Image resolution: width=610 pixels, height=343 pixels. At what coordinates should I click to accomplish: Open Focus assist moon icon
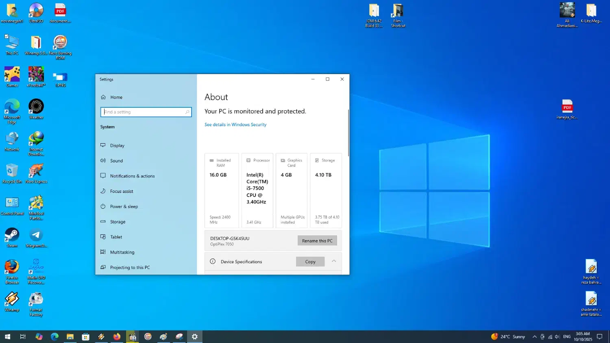coord(103,191)
